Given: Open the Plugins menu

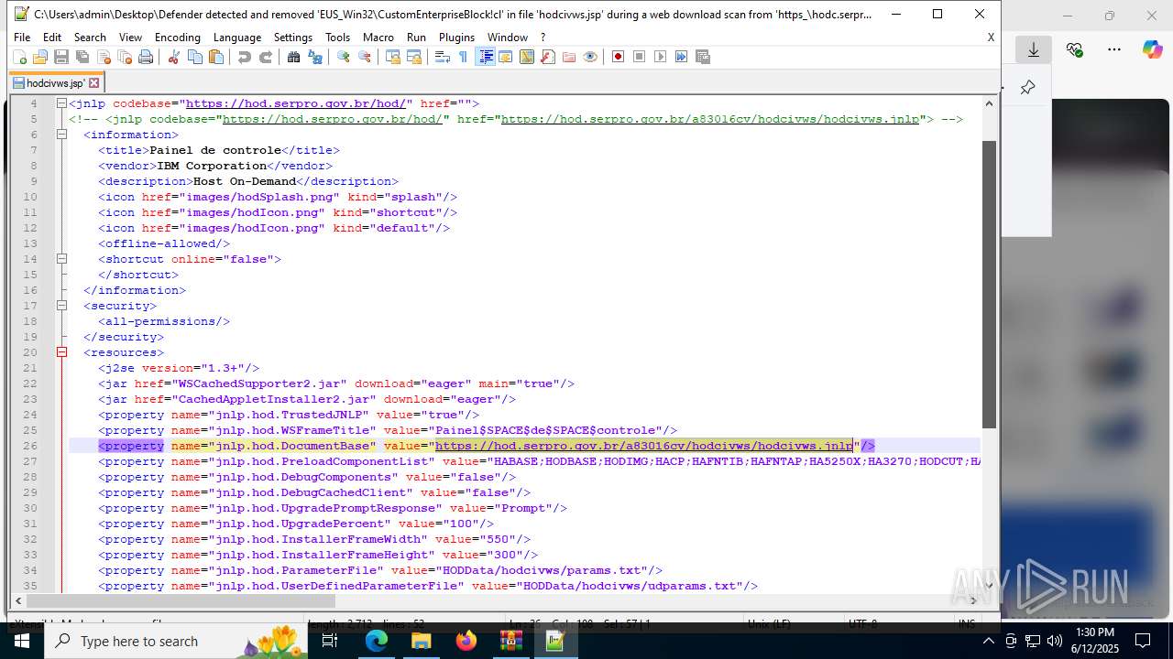Looking at the screenshot, I should (456, 37).
